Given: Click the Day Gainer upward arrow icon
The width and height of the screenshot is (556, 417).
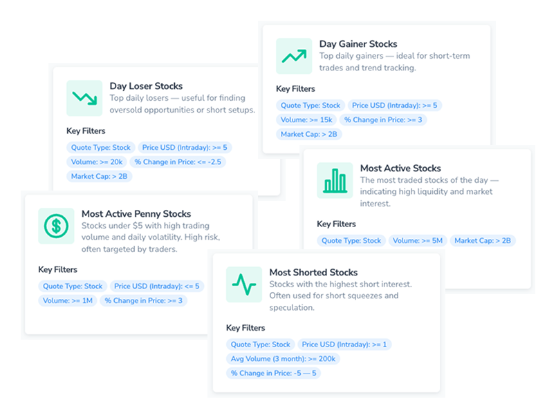Looking at the screenshot, I should (x=294, y=56).
